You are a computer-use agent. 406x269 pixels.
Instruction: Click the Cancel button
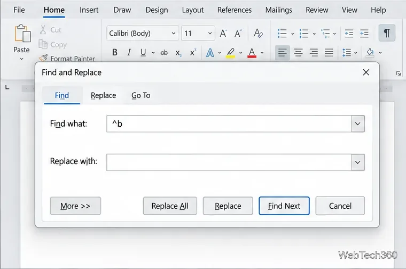(x=340, y=206)
